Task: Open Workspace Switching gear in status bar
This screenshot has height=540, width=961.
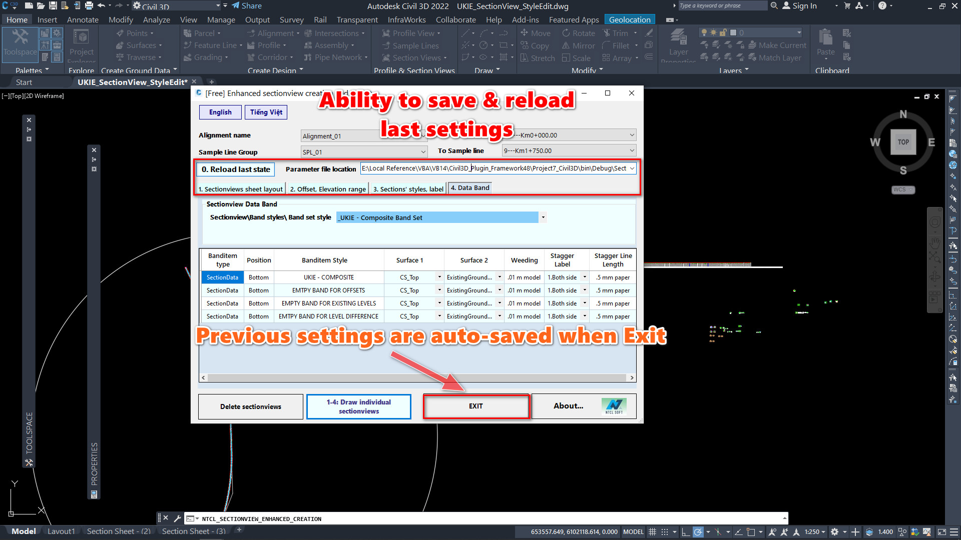Action: click(x=834, y=532)
